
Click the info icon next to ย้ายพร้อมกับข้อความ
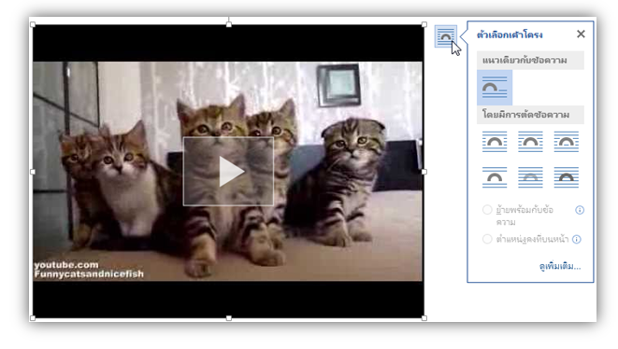click(580, 210)
